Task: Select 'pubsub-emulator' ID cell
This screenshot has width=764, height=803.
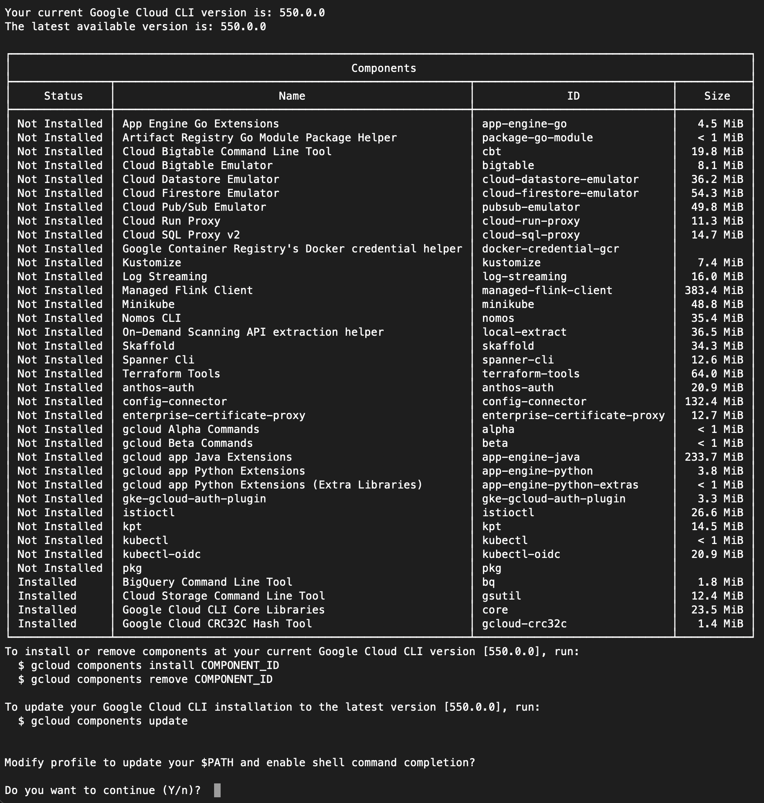Action: [531, 207]
